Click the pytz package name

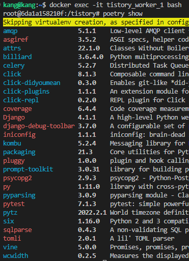click(10, 213)
